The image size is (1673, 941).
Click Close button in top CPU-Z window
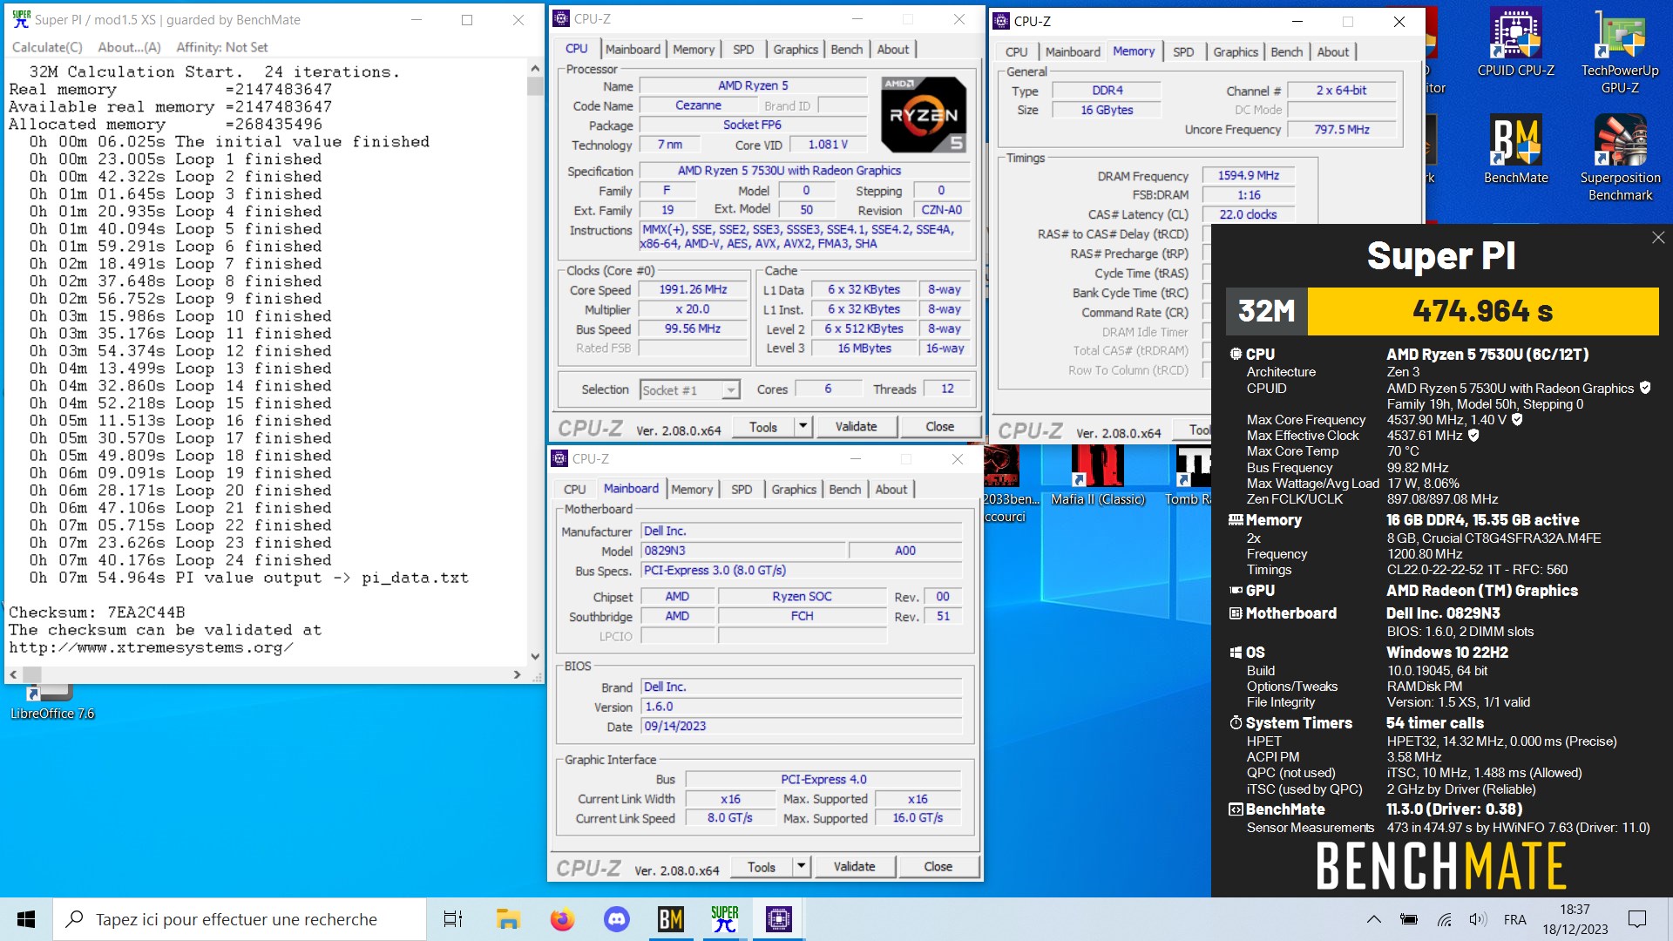point(940,426)
